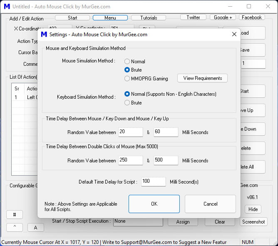
Task: Click the # button
Action: pyautogui.click(x=15, y=215)
